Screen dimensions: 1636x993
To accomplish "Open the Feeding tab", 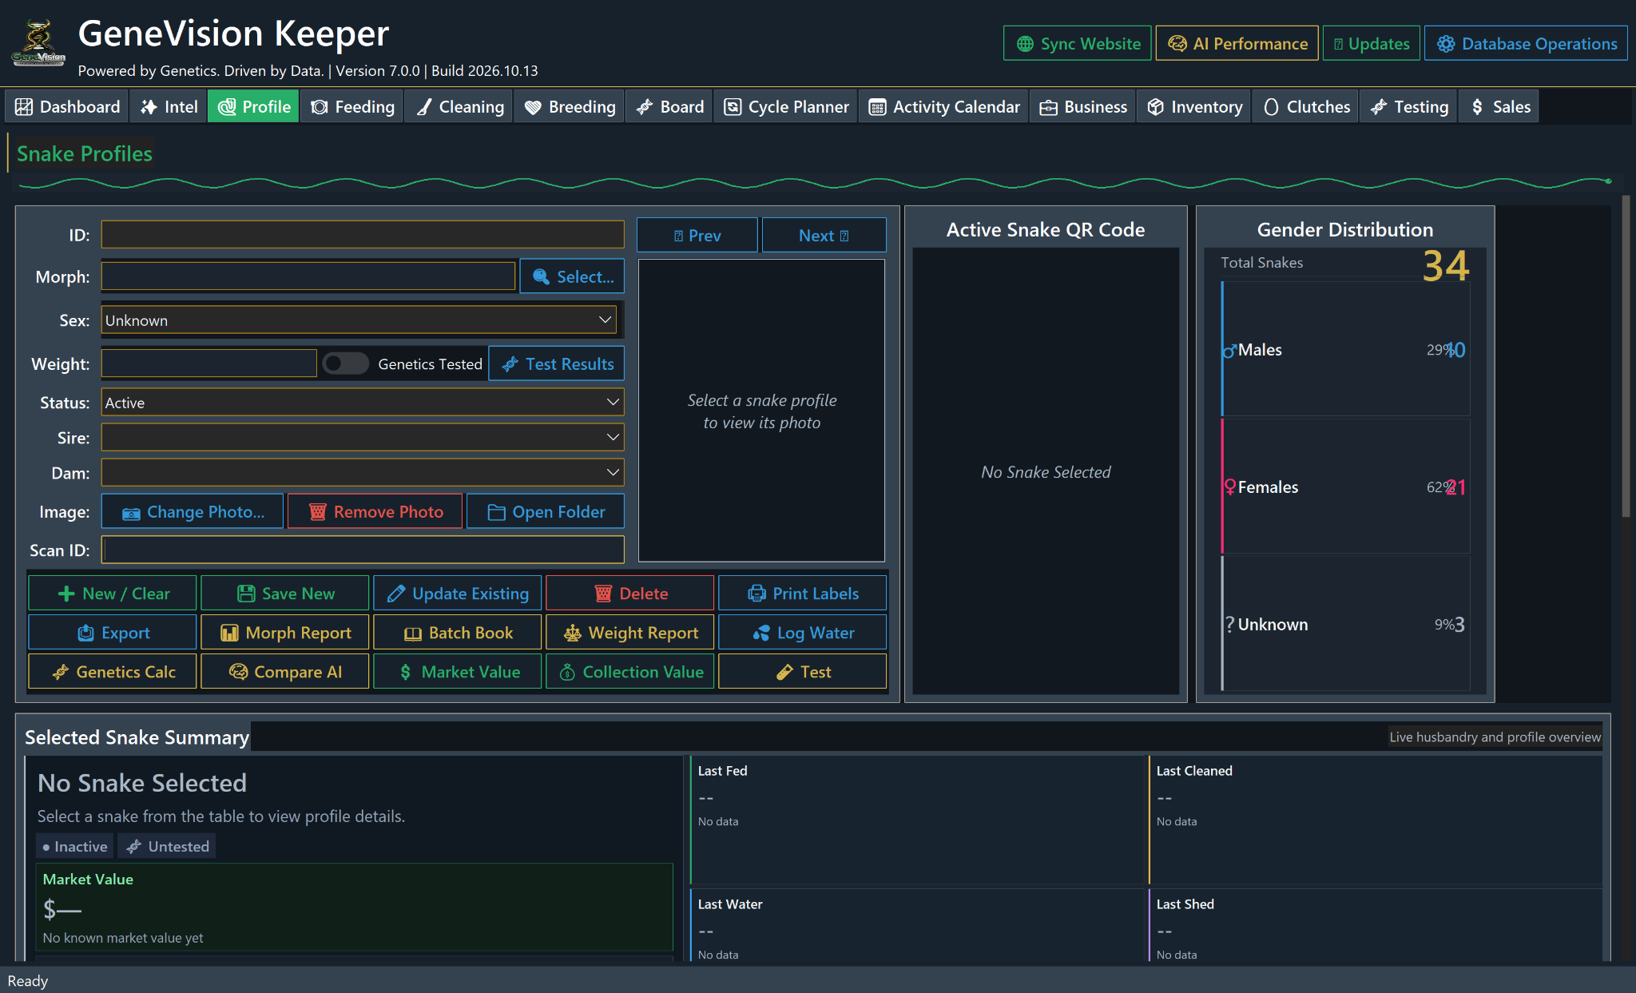I will pos(352,107).
